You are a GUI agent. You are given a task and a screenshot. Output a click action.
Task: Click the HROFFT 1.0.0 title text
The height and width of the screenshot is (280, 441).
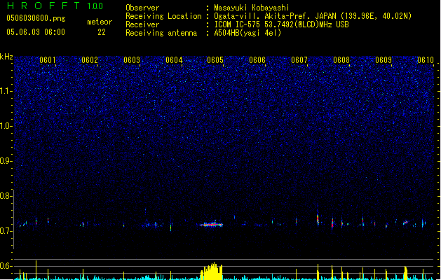pos(55,6)
